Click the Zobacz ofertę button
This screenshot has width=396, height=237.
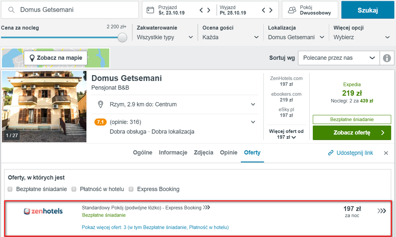coord(352,133)
